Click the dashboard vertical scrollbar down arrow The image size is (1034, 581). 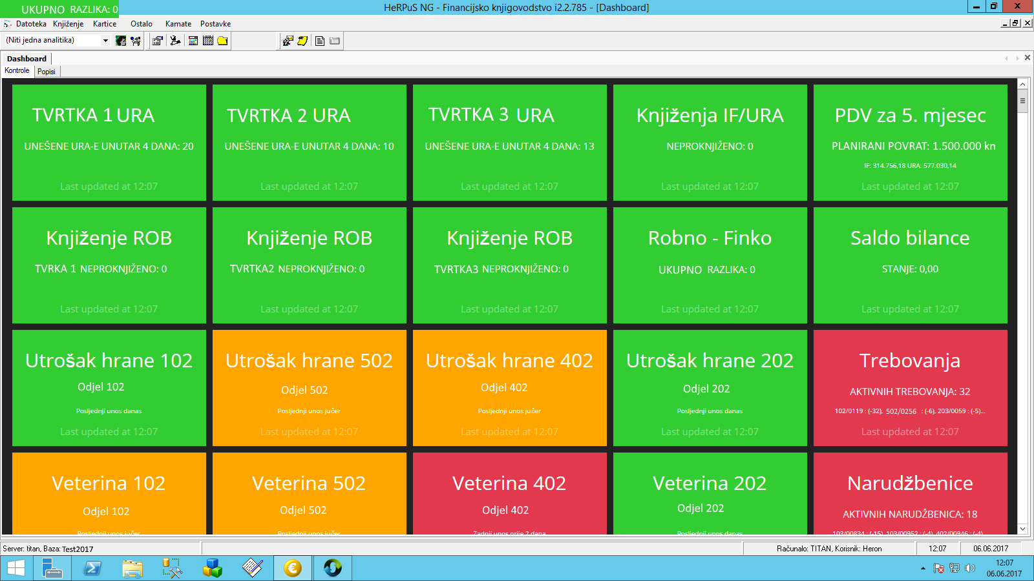[1022, 529]
